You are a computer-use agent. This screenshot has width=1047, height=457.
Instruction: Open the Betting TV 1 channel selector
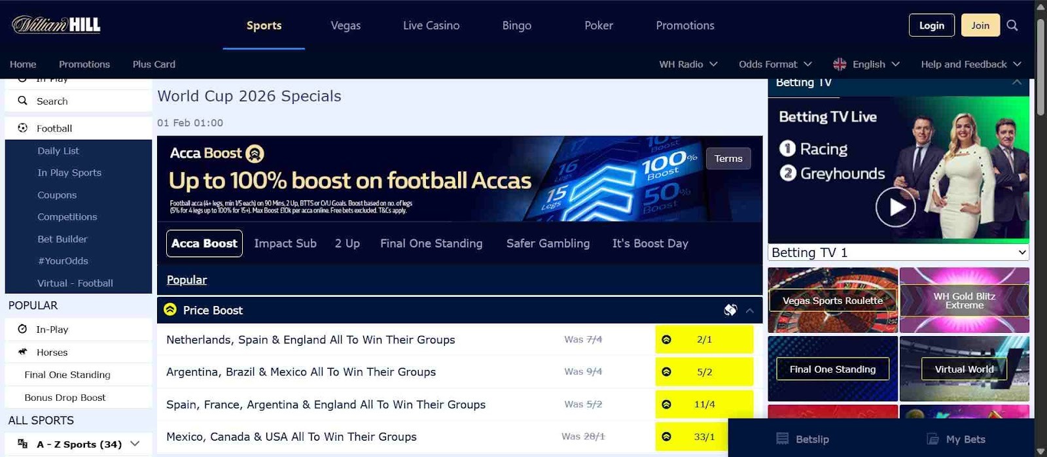(x=896, y=252)
